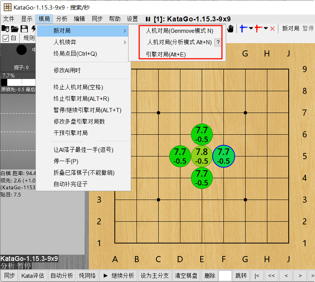Enable 纯网络 mode at the bottom
Viewport: 315px width, 282px height.
click(x=87, y=276)
